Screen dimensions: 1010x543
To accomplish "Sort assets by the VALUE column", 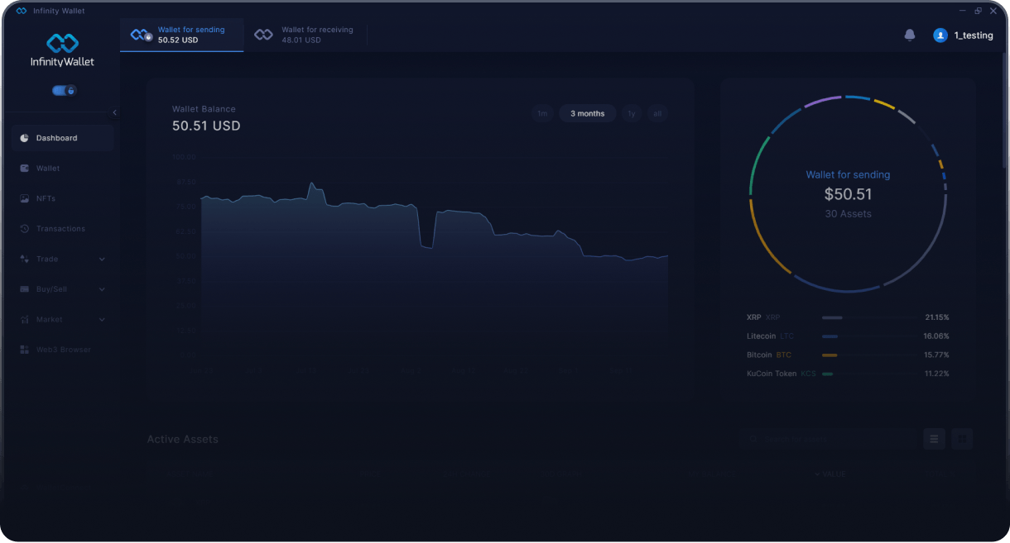I will tap(830, 474).
